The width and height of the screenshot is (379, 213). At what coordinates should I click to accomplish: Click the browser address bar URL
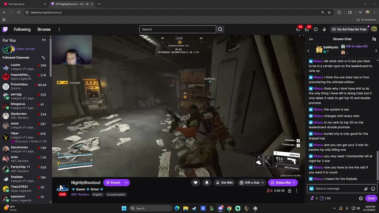click(x=46, y=12)
